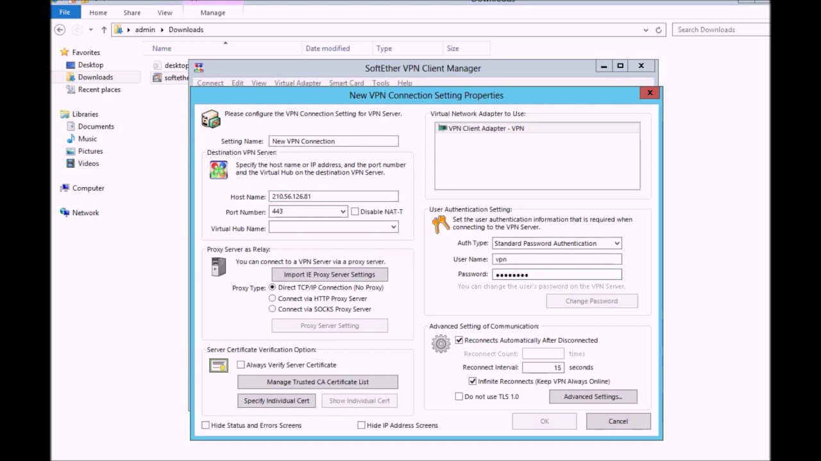Click the Favorites star icon
Image resolution: width=821 pixels, height=461 pixels.
click(64, 53)
